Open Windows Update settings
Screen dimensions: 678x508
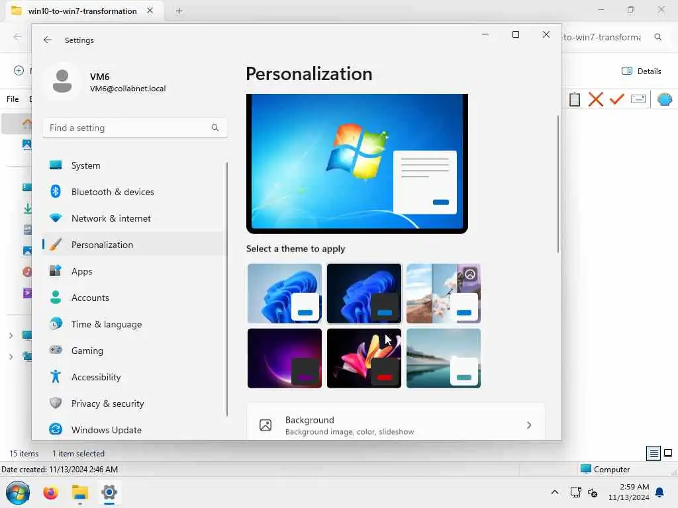pyautogui.click(x=134, y=430)
